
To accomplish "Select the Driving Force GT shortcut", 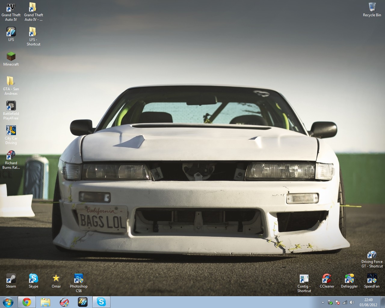I will (x=372, y=259).
